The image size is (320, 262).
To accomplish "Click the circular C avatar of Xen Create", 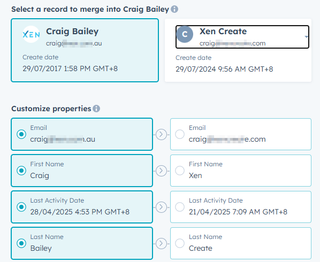I will pos(185,34).
